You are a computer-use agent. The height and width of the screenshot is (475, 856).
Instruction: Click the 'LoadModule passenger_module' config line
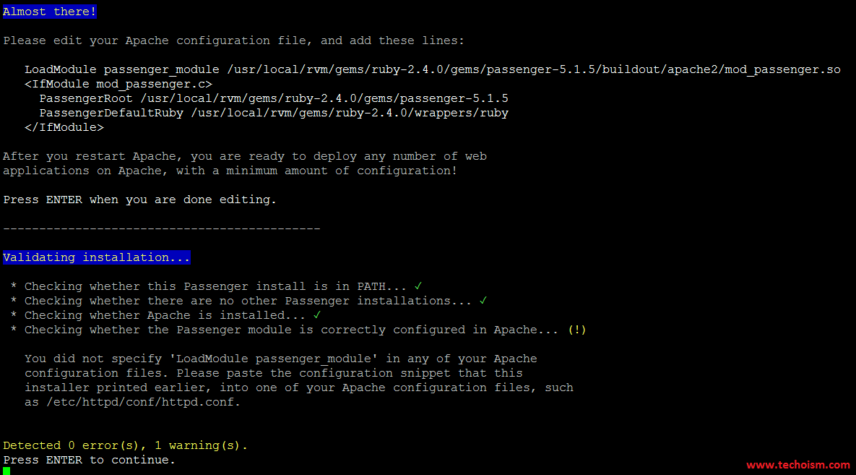[x=433, y=70]
